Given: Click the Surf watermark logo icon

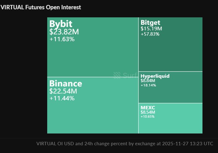Looking at the screenshot, I should coord(117,75).
